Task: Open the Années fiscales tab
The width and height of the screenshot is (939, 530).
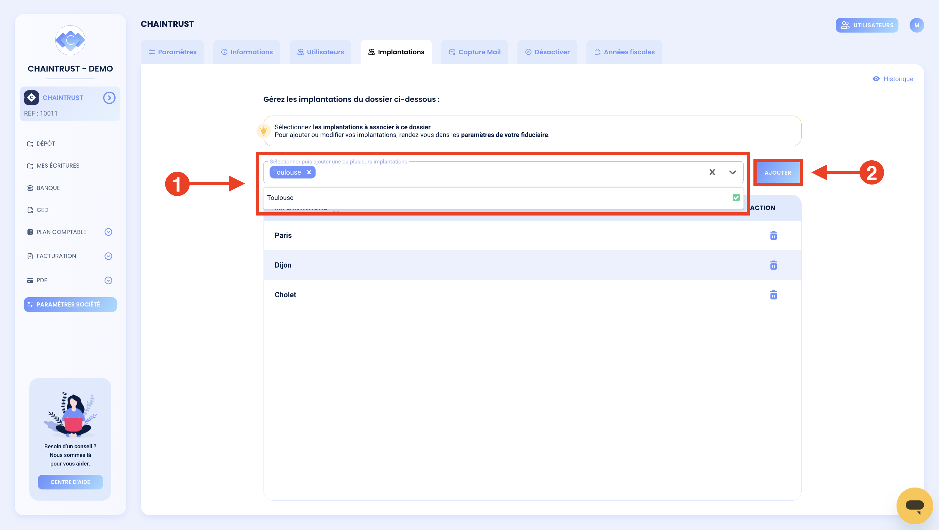Action: 624,52
